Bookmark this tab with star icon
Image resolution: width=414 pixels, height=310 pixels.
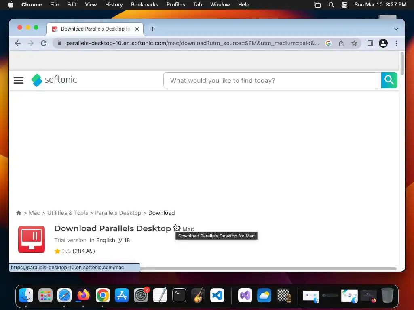click(354, 43)
